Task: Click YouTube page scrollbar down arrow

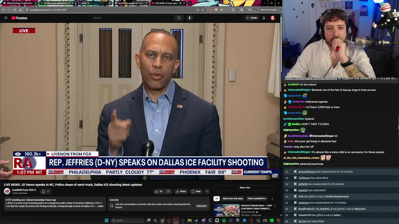Action: 281,215
